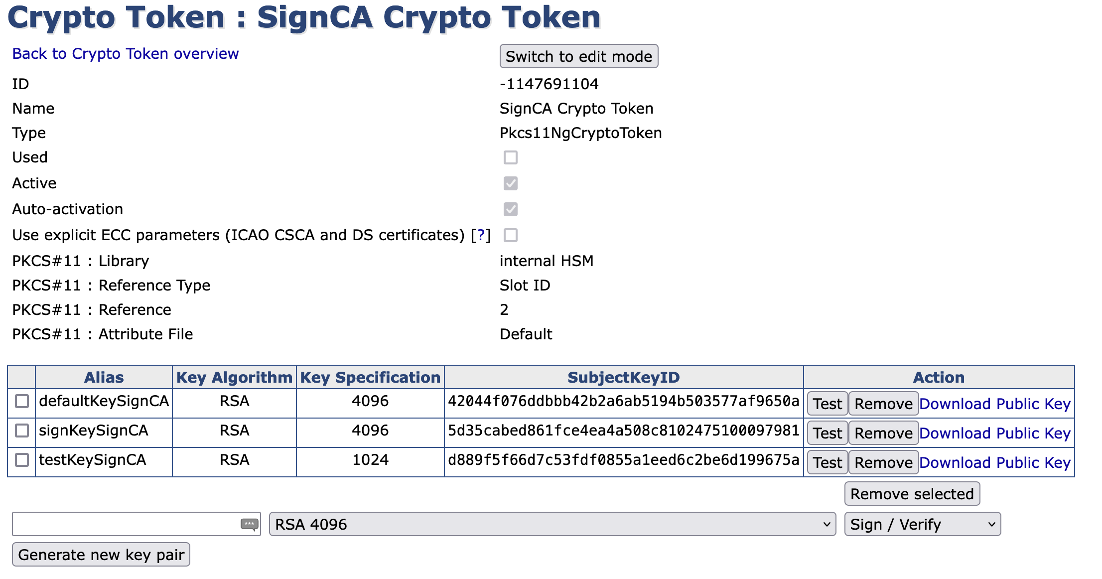Download Public Key for defaultKeySignCA
Viewport: 1102px width, 579px height.
point(994,404)
